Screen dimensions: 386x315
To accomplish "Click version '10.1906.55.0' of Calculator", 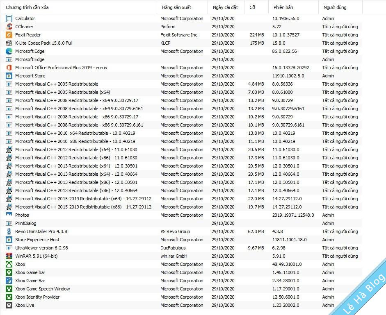I will pos(286,18).
